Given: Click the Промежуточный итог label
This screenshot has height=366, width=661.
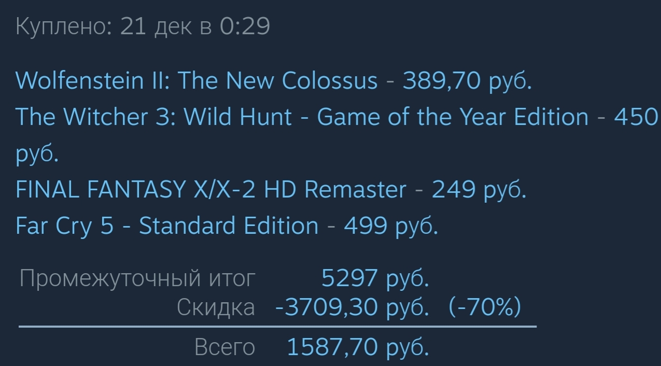Looking at the screenshot, I should pos(137,279).
